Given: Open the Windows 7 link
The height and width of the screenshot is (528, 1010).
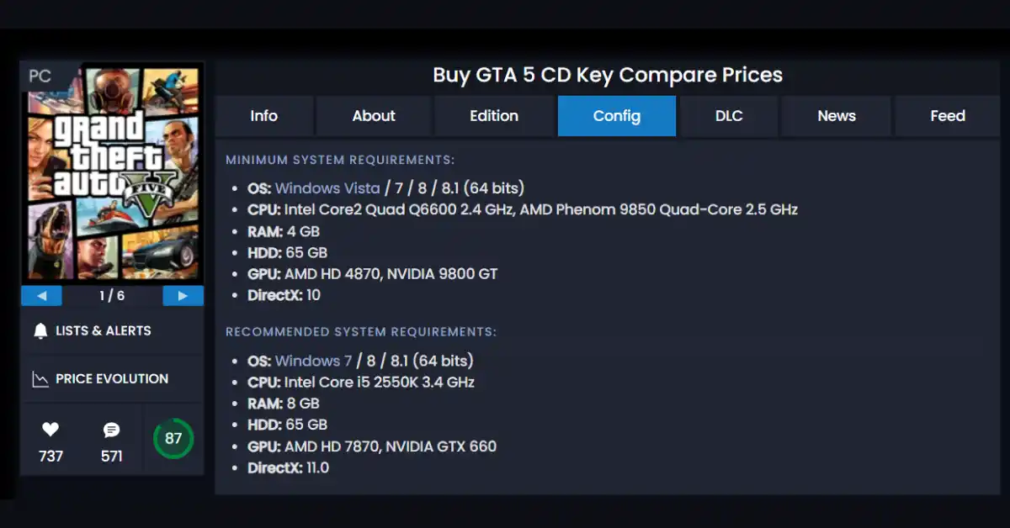Looking at the screenshot, I should click(x=313, y=361).
